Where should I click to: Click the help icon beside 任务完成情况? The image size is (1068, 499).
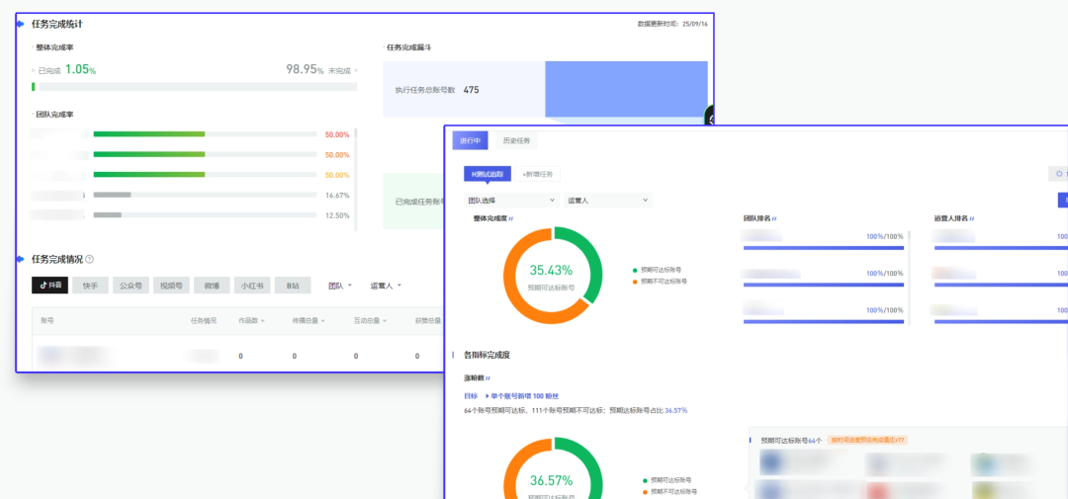89,259
